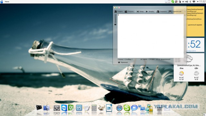The width and height of the screenshot is (206, 116).
Task: Expand the editor toolbar overflow chevron
Action: [185, 12]
